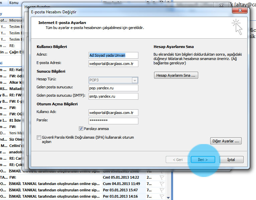Select the Microso message row
Viewport: 256px width, 200px height.
tap(11, 20)
